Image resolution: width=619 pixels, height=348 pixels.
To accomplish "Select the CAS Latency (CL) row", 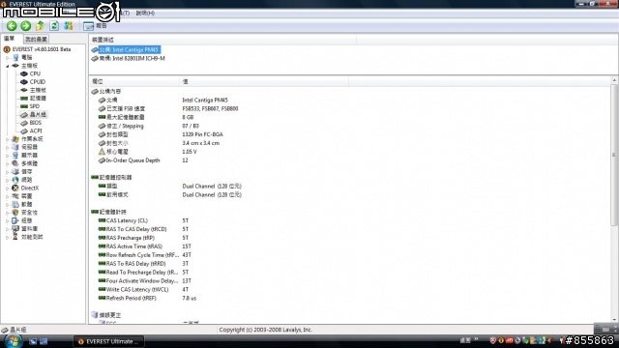I will click(x=144, y=221).
